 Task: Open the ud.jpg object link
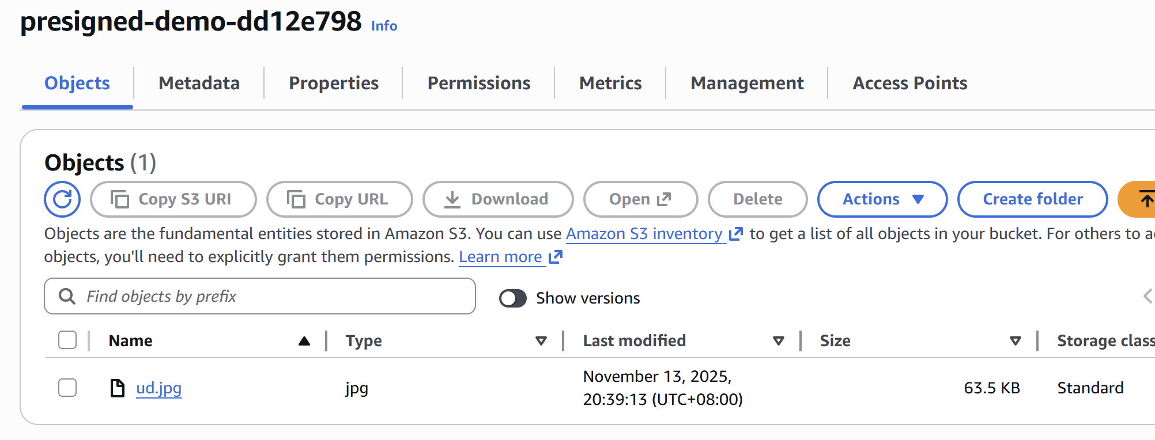(158, 388)
